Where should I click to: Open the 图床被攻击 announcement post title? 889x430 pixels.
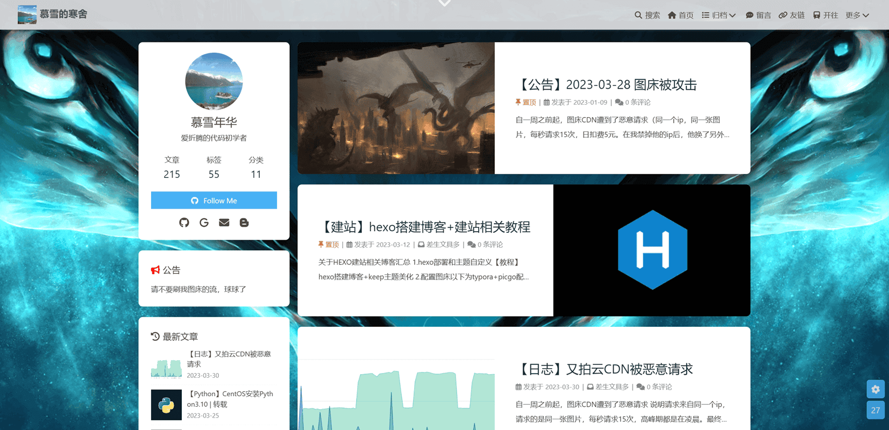coord(606,85)
